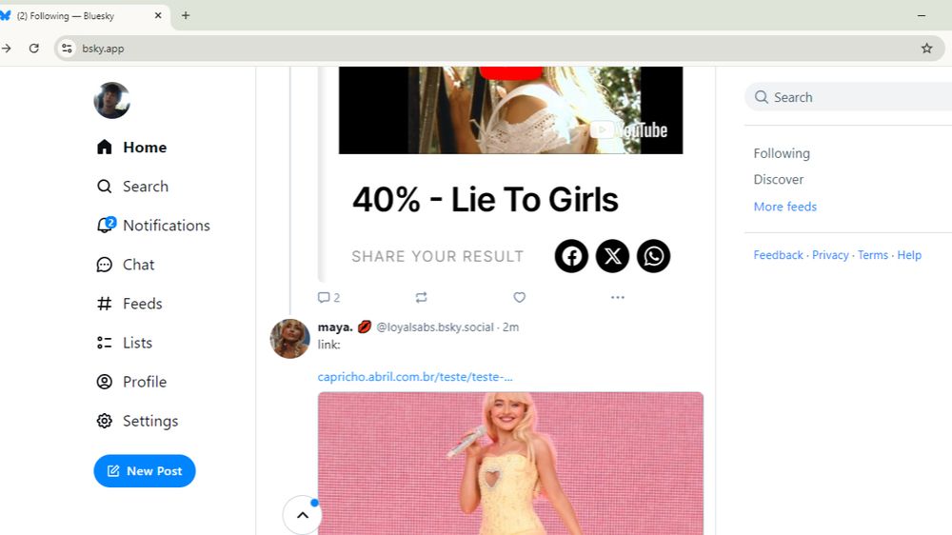Open post options three-dot menu
Viewport: 952px width, 535px height.
tap(618, 298)
